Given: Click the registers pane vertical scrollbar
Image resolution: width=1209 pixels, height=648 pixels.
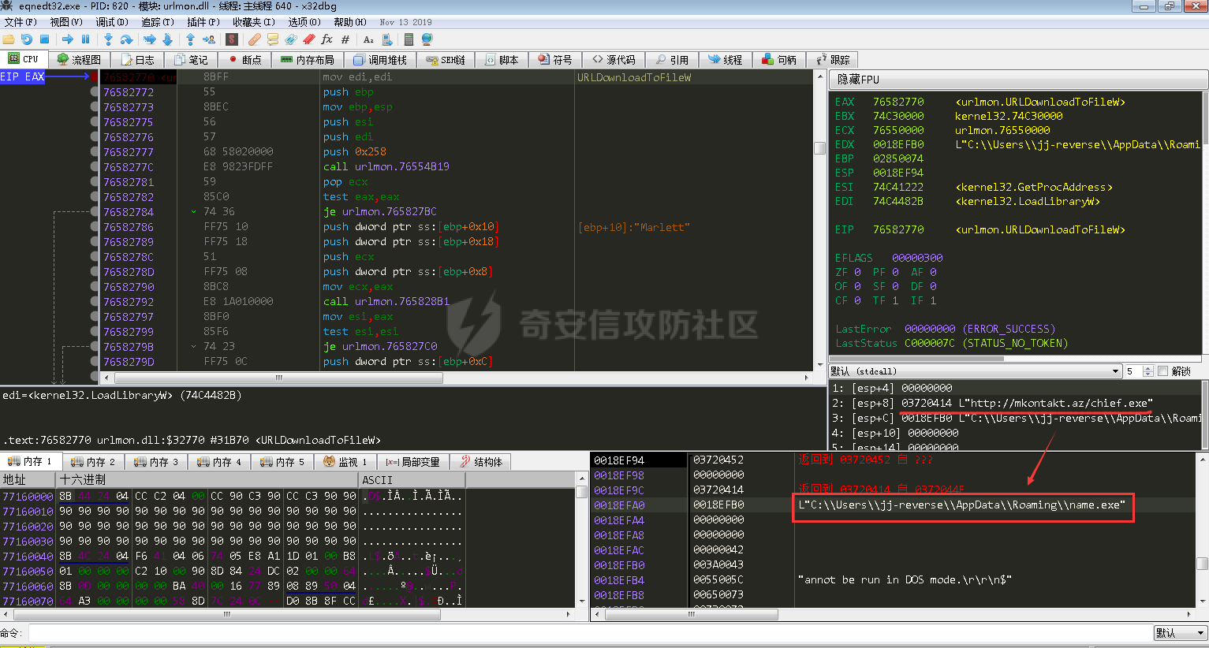Looking at the screenshot, I should pos(1204,225).
